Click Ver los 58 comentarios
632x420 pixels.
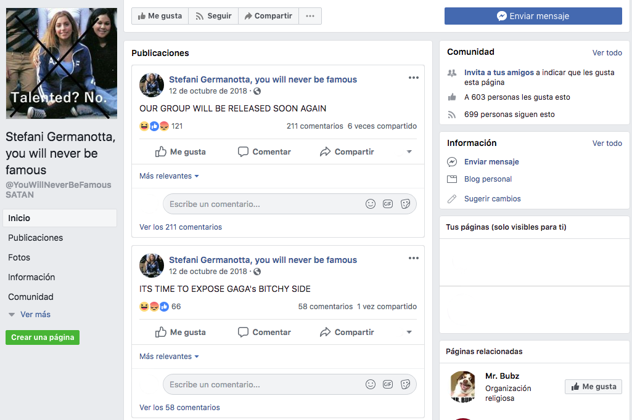click(180, 408)
